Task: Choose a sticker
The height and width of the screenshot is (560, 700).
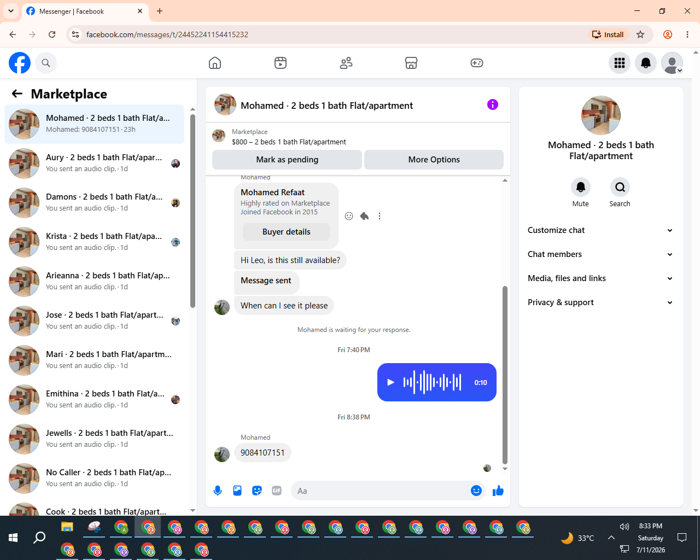Action: 257,491
